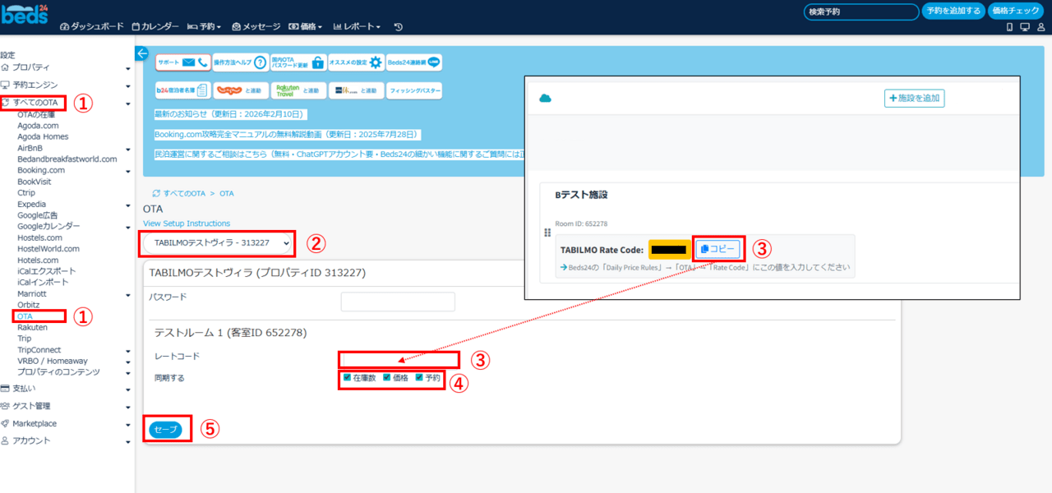The image size is (1052, 493).
Task: Open the TABILMOテストヴィラ property dropdown
Action: 218,243
